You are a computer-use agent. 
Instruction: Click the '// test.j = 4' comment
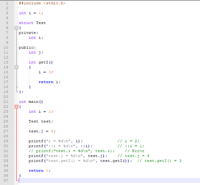coord(133,156)
